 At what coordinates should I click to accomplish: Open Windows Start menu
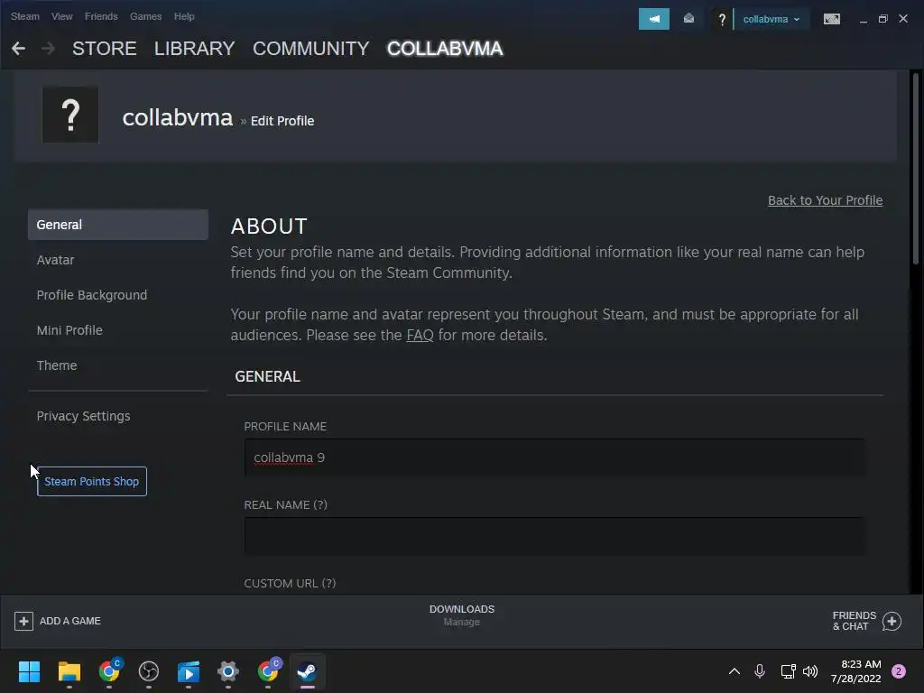click(x=29, y=671)
